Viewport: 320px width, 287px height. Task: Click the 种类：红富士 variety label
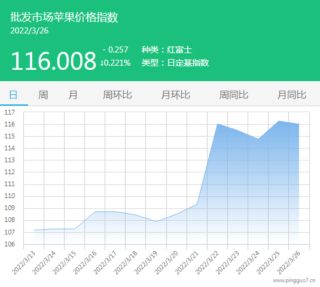pos(167,50)
